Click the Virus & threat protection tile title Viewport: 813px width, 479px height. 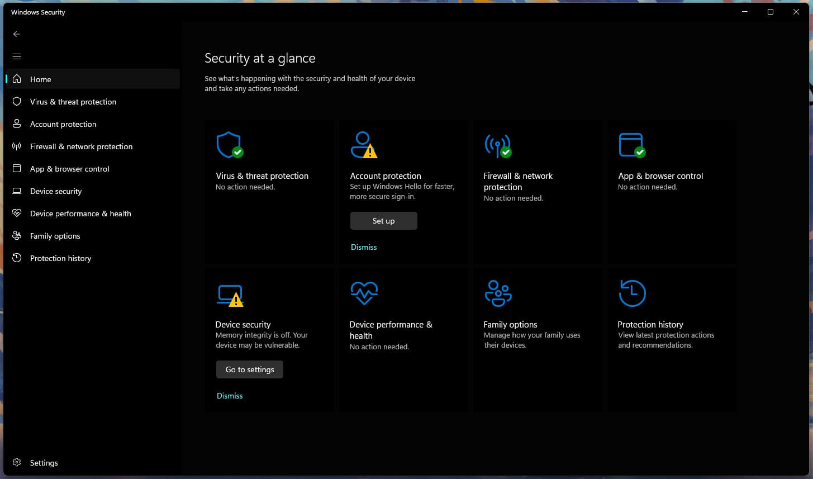[262, 176]
